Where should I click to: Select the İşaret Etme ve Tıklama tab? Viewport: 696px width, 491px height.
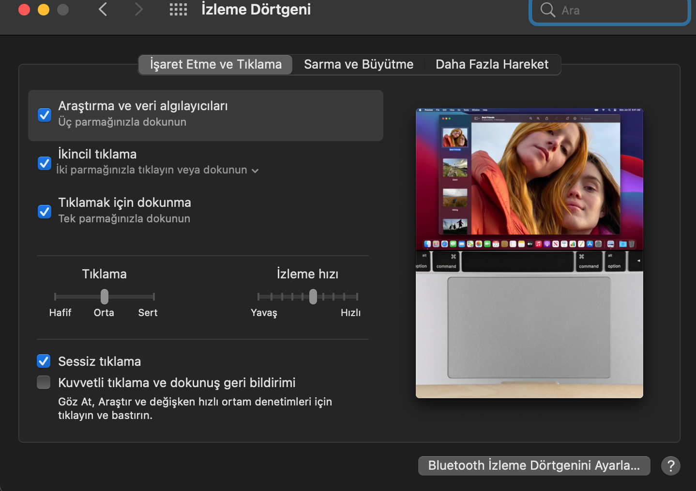click(215, 65)
